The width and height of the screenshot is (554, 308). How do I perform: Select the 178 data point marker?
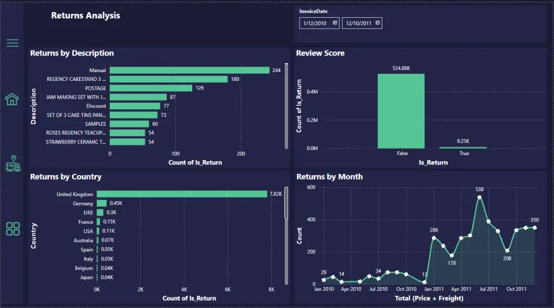point(452,255)
